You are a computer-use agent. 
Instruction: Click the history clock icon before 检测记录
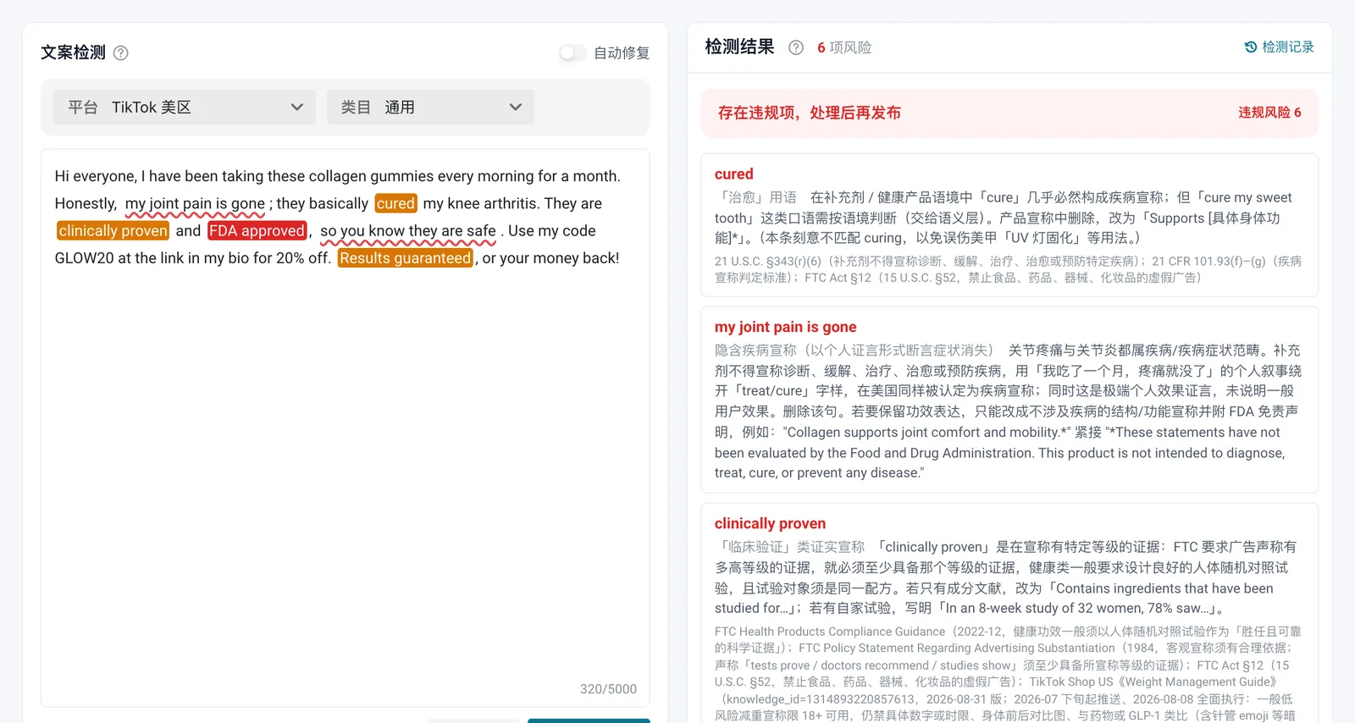1251,47
